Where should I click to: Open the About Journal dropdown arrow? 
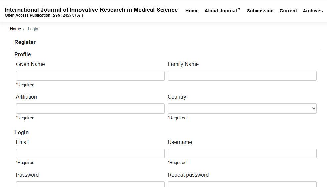(239, 9)
